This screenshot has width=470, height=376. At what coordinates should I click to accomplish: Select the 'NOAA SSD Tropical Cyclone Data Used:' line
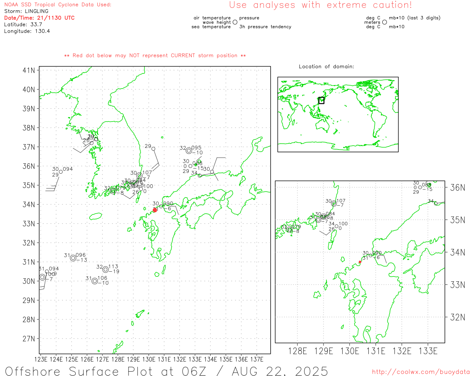58,5
